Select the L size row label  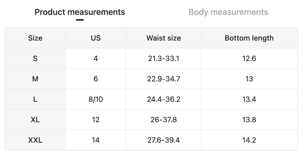coord(35,99)
